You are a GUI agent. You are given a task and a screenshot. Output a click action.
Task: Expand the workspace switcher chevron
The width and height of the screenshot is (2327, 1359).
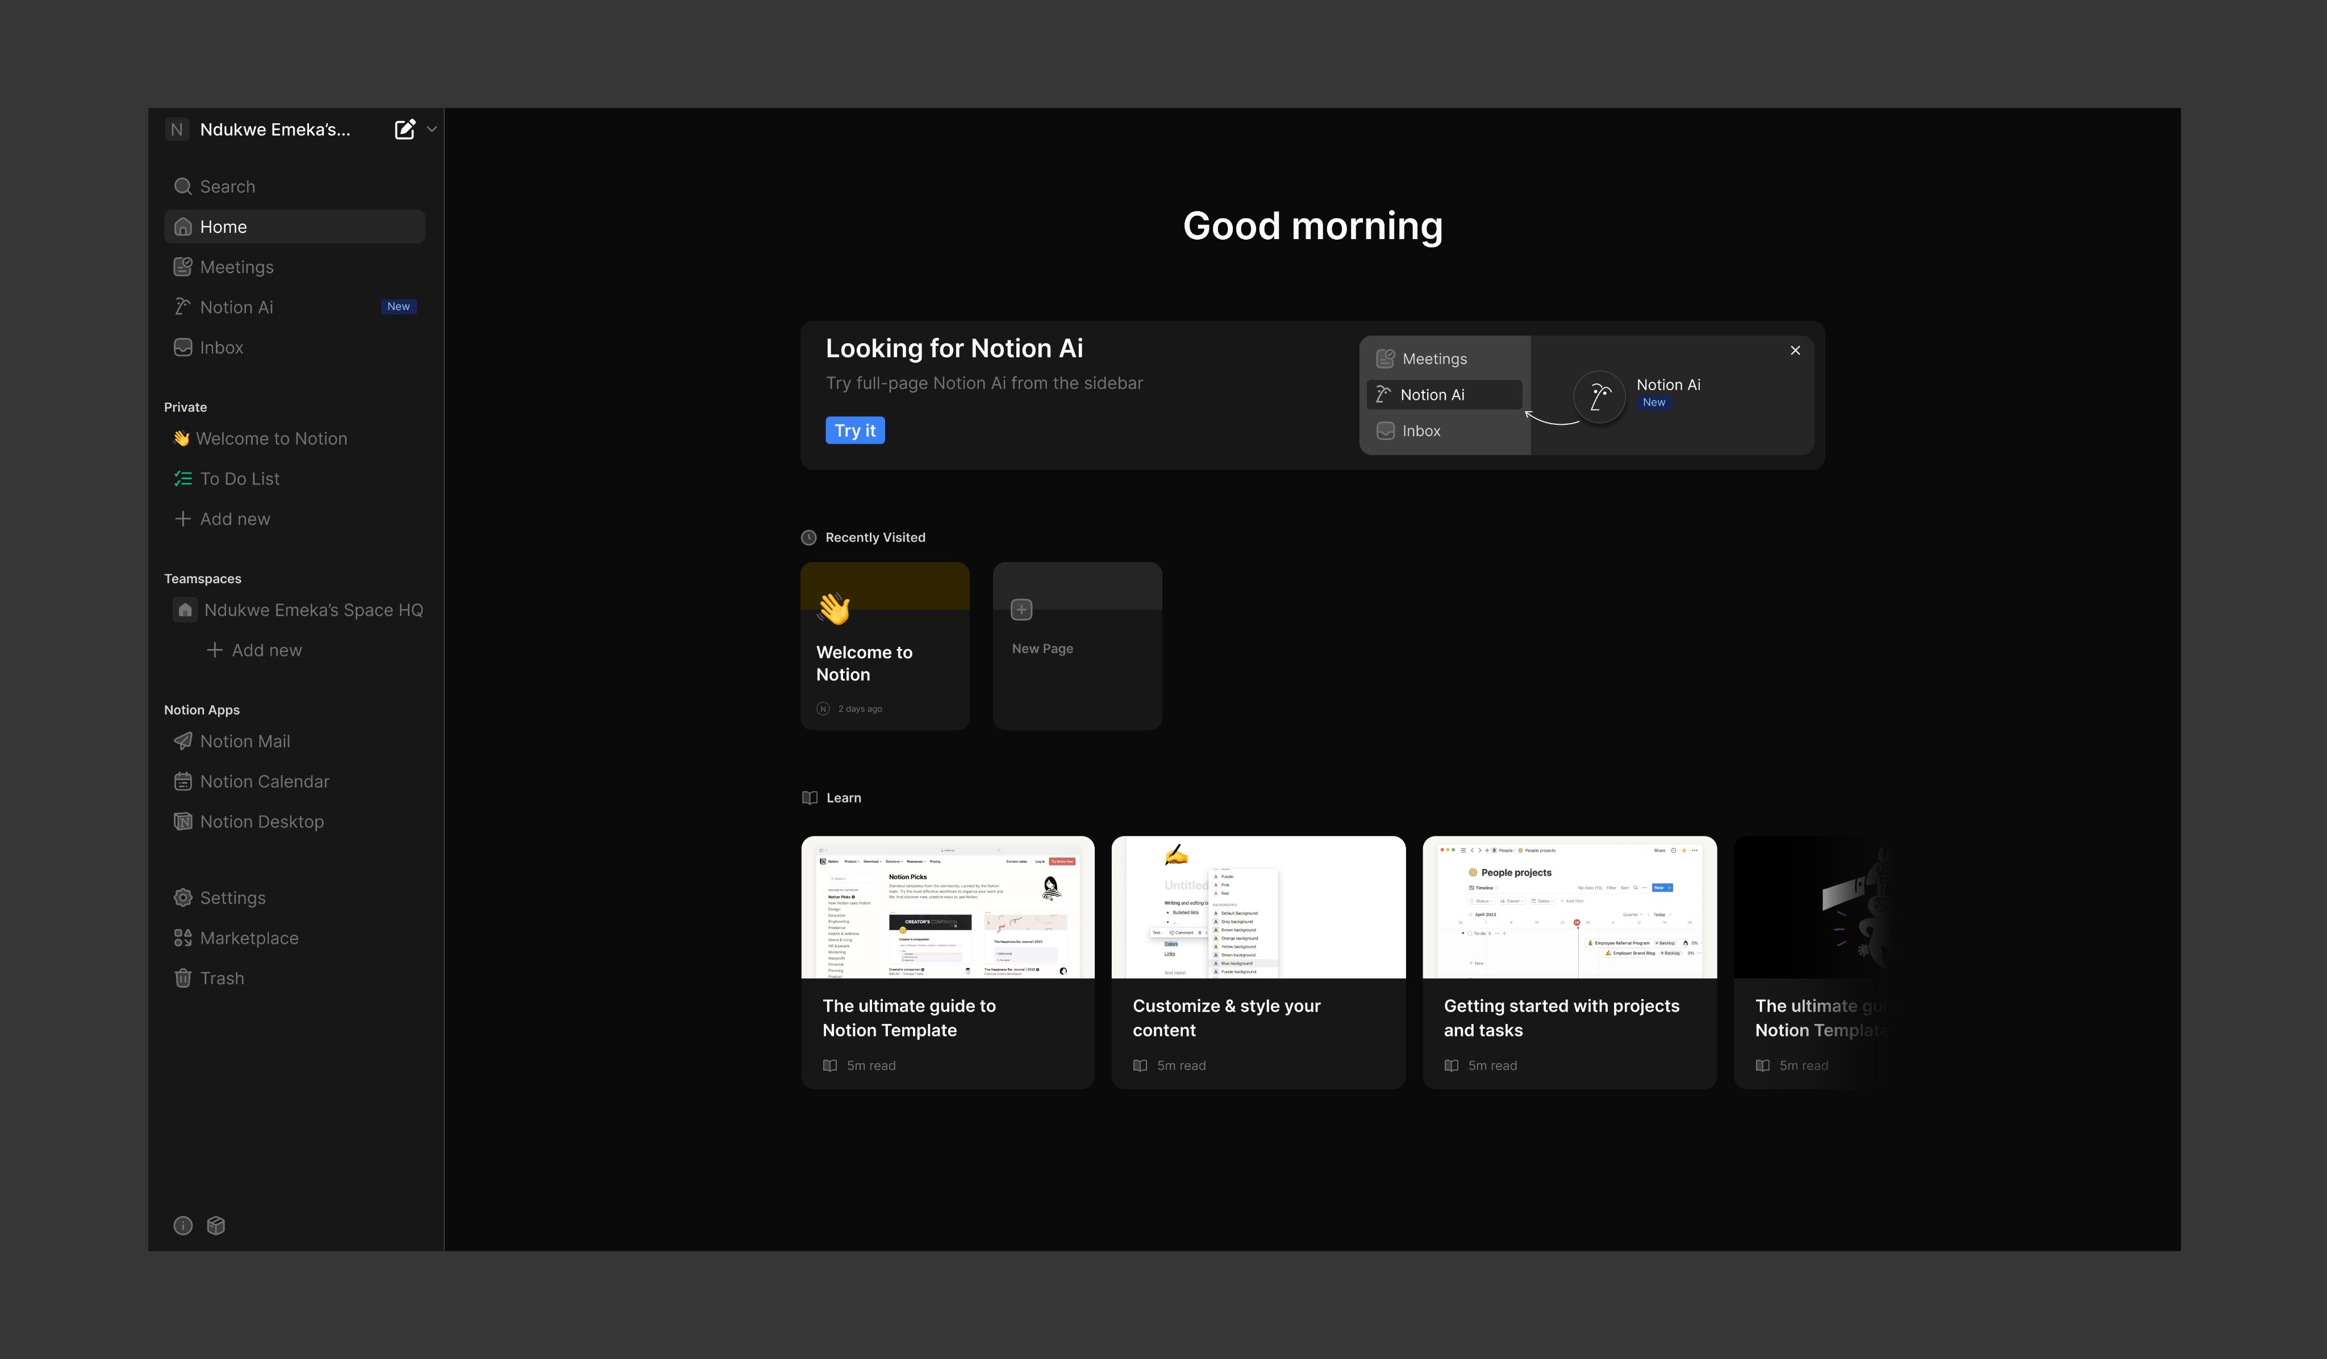431,129
